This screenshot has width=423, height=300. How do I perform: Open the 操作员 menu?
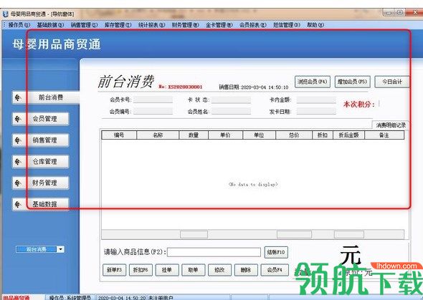(19, 25)
